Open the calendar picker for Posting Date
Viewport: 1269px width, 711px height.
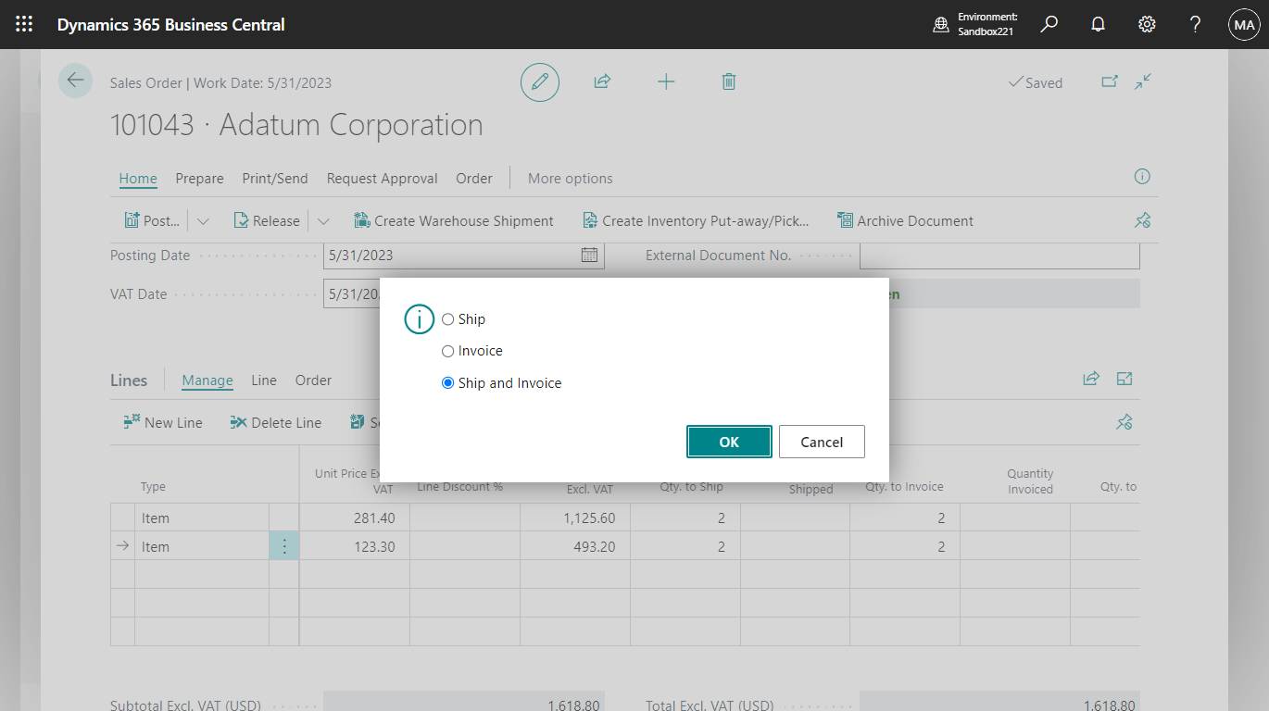[x=590, y=256]
